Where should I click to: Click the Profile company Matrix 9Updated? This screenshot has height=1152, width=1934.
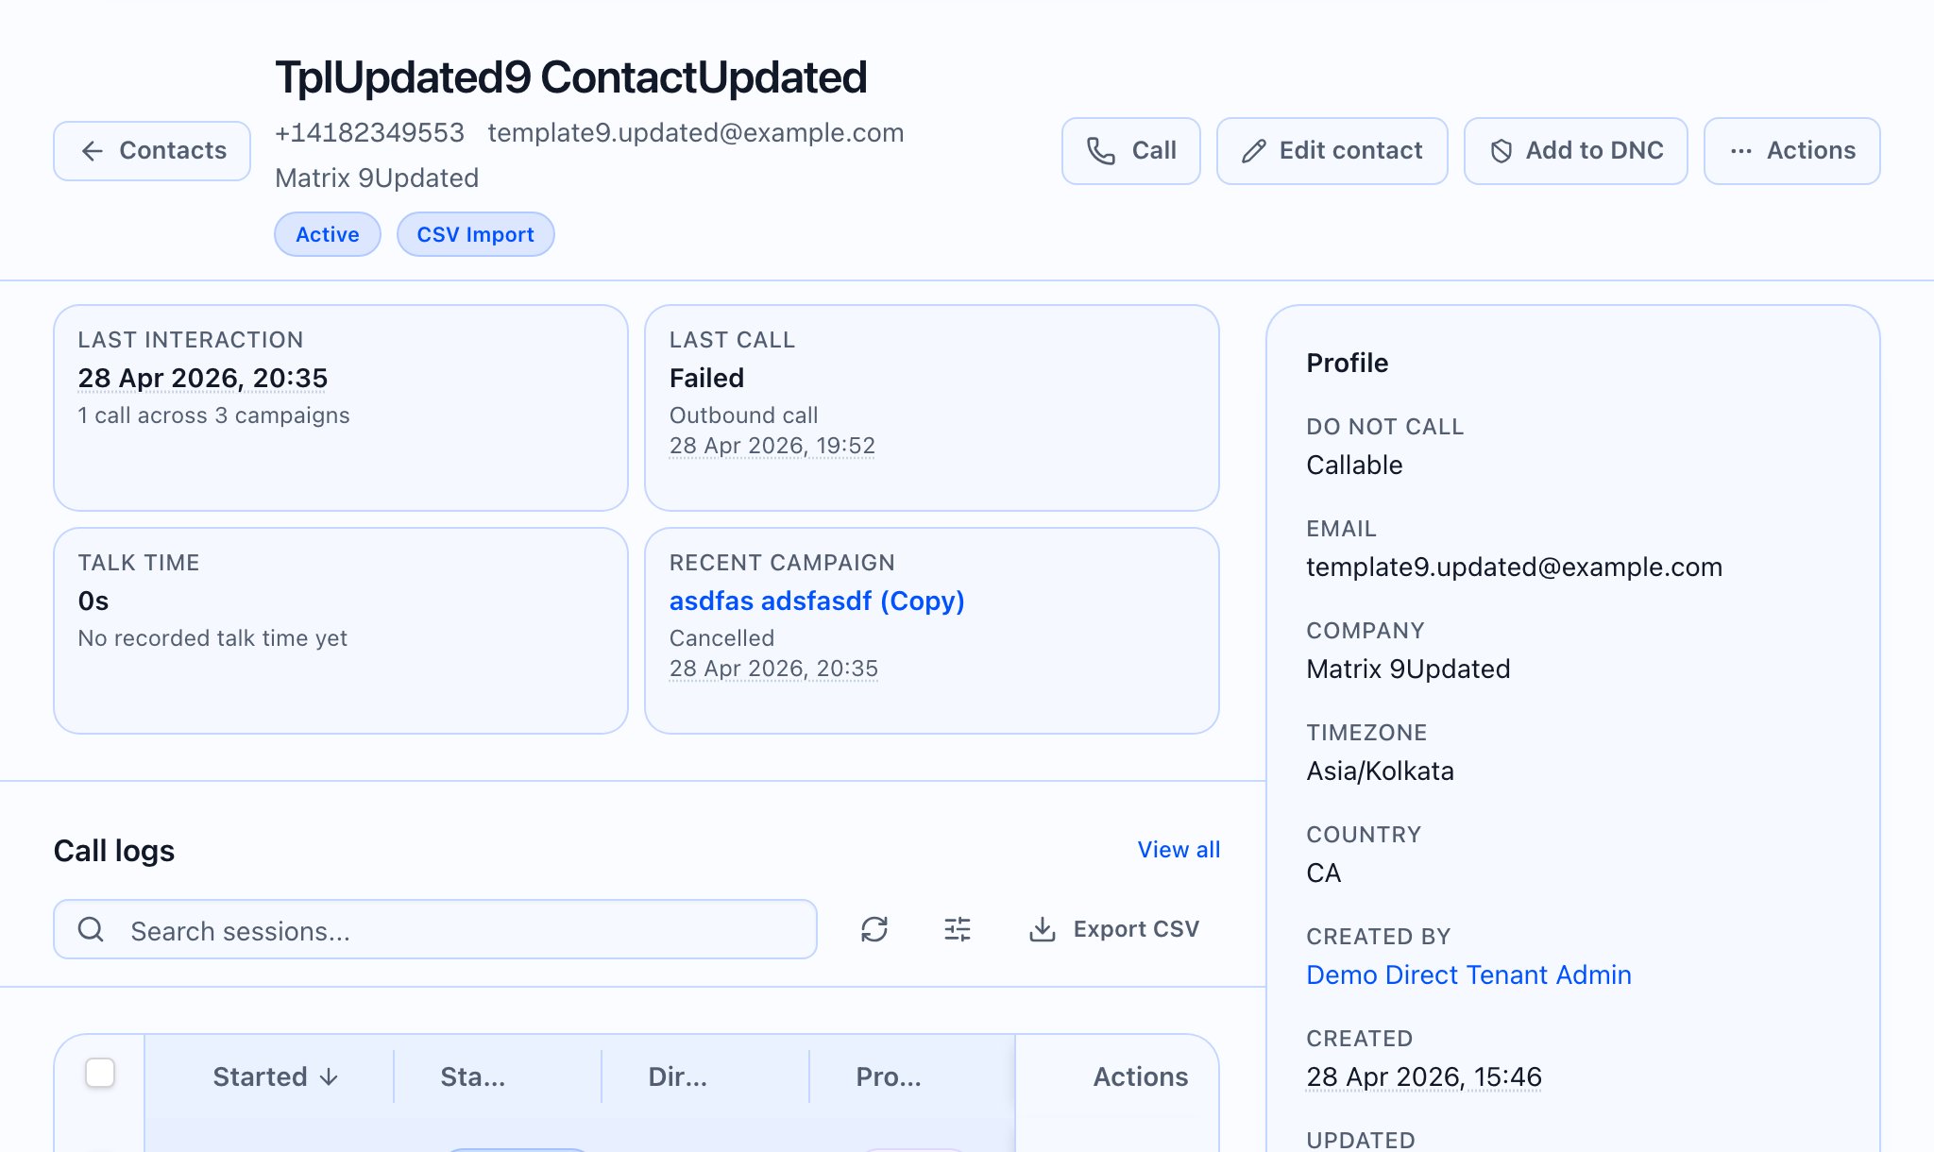[1408, 669]
